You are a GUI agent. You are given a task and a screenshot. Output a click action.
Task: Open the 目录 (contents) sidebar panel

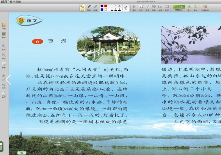[x=4, y=26]
